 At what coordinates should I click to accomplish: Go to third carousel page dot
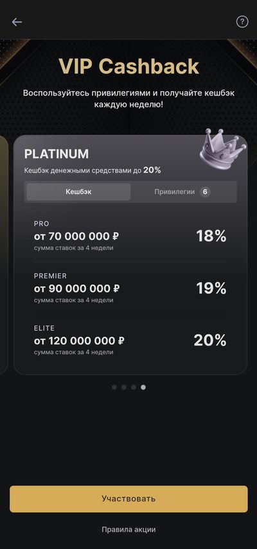[x=134, y=387]
